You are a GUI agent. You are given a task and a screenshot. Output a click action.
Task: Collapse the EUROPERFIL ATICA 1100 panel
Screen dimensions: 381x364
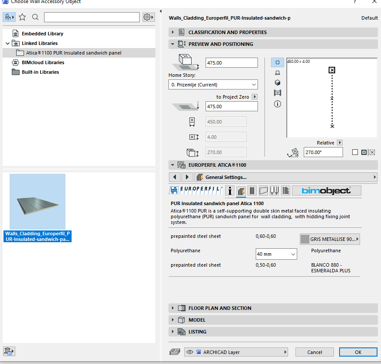pyautogui.click(x=273, y=165)
